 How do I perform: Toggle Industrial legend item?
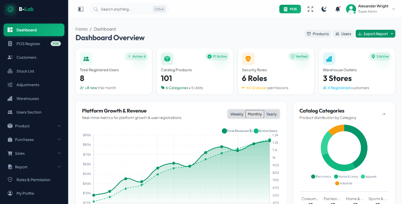tap(344, 183)
